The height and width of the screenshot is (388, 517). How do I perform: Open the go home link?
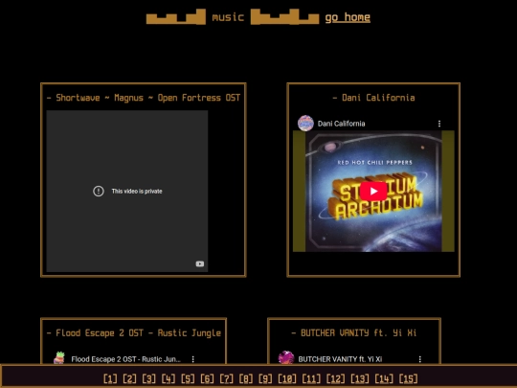[x=348, y=17]
